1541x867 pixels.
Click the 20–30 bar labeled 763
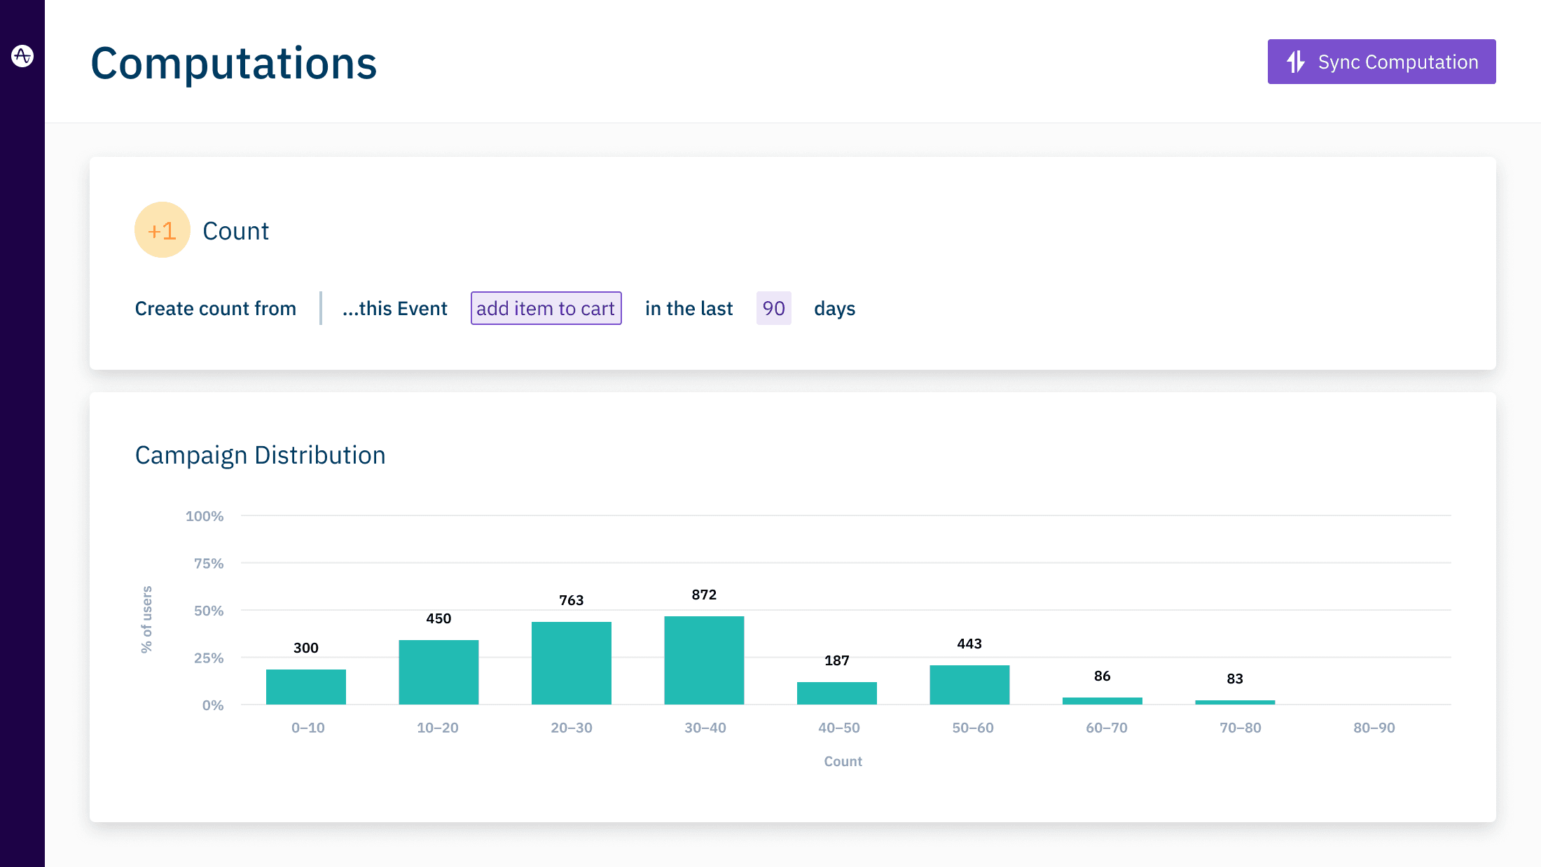click(x=572, y=663)
